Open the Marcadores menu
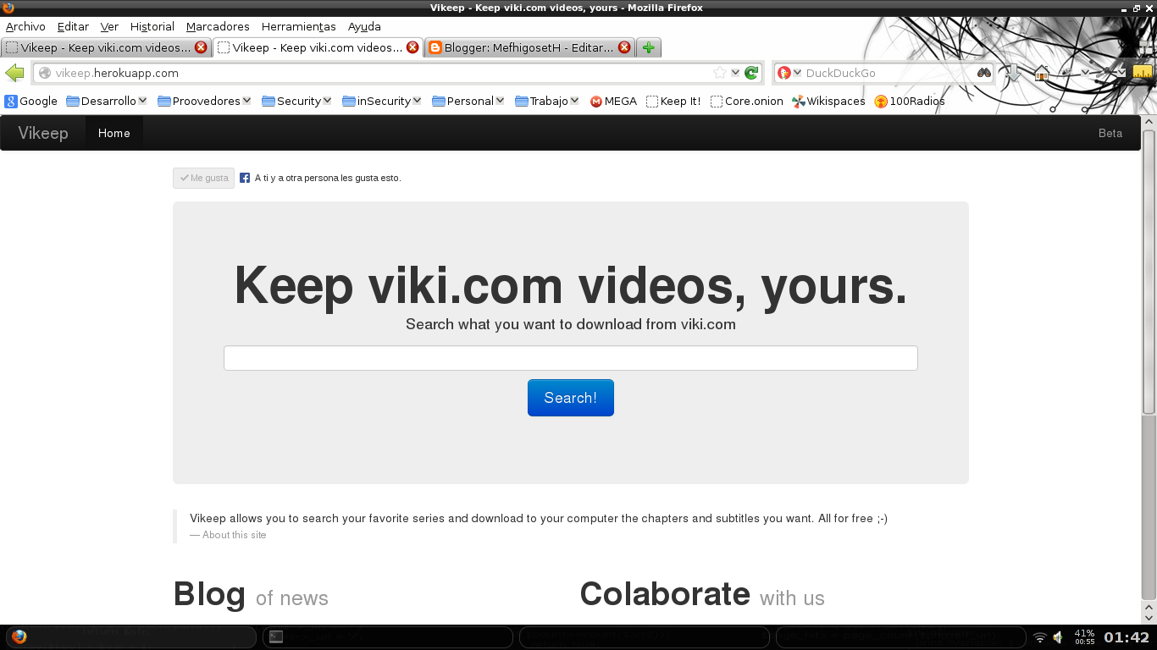Image resolution: width=1157 pixels, height=650 pixels. (x=218, y=26)
